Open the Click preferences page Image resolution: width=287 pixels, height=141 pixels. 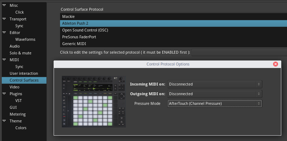[20, 12]
